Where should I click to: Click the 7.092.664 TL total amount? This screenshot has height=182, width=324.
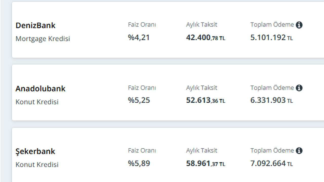pos(271,164)
